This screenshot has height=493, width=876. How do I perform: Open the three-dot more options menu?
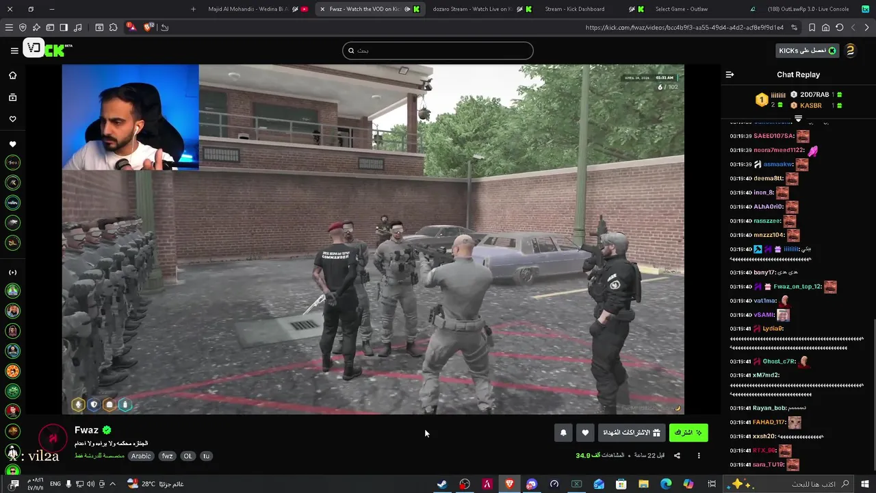[x=699, y=455]
